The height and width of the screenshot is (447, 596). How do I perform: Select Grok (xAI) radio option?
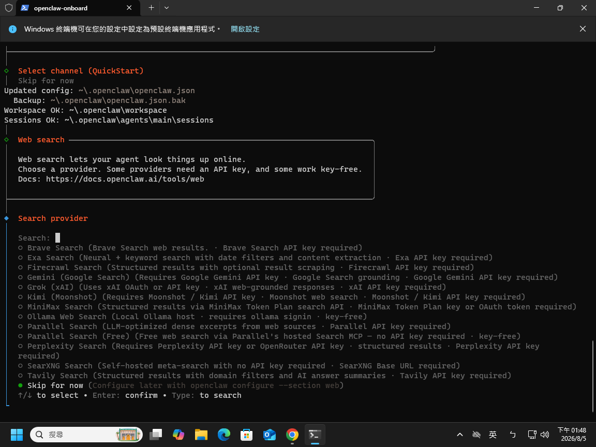21,287
